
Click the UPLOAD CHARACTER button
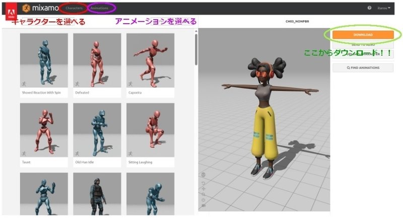click(x=363, y=54)
